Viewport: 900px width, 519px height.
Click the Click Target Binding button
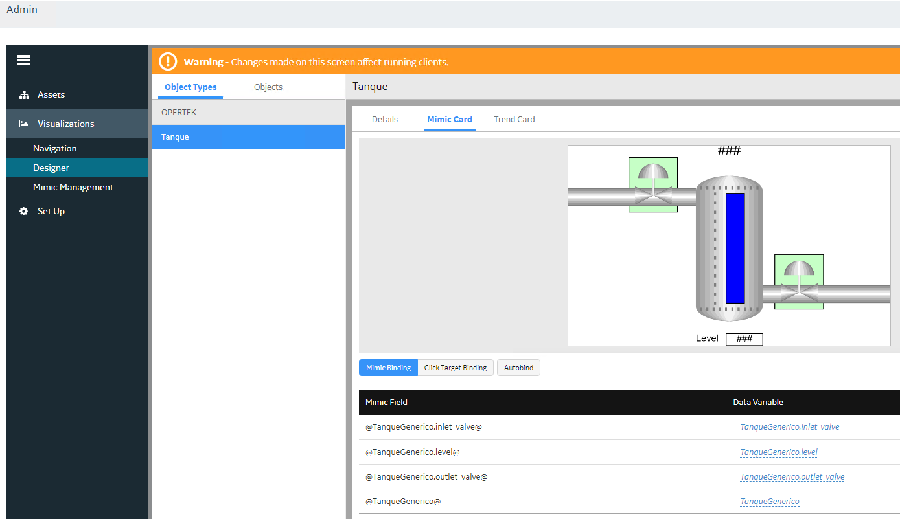(456, 368)
